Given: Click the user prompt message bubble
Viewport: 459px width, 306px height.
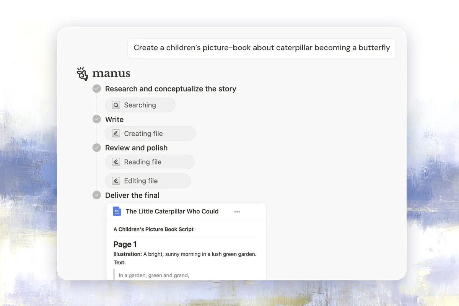Looking at the screenshot, I should pos(262,48).
